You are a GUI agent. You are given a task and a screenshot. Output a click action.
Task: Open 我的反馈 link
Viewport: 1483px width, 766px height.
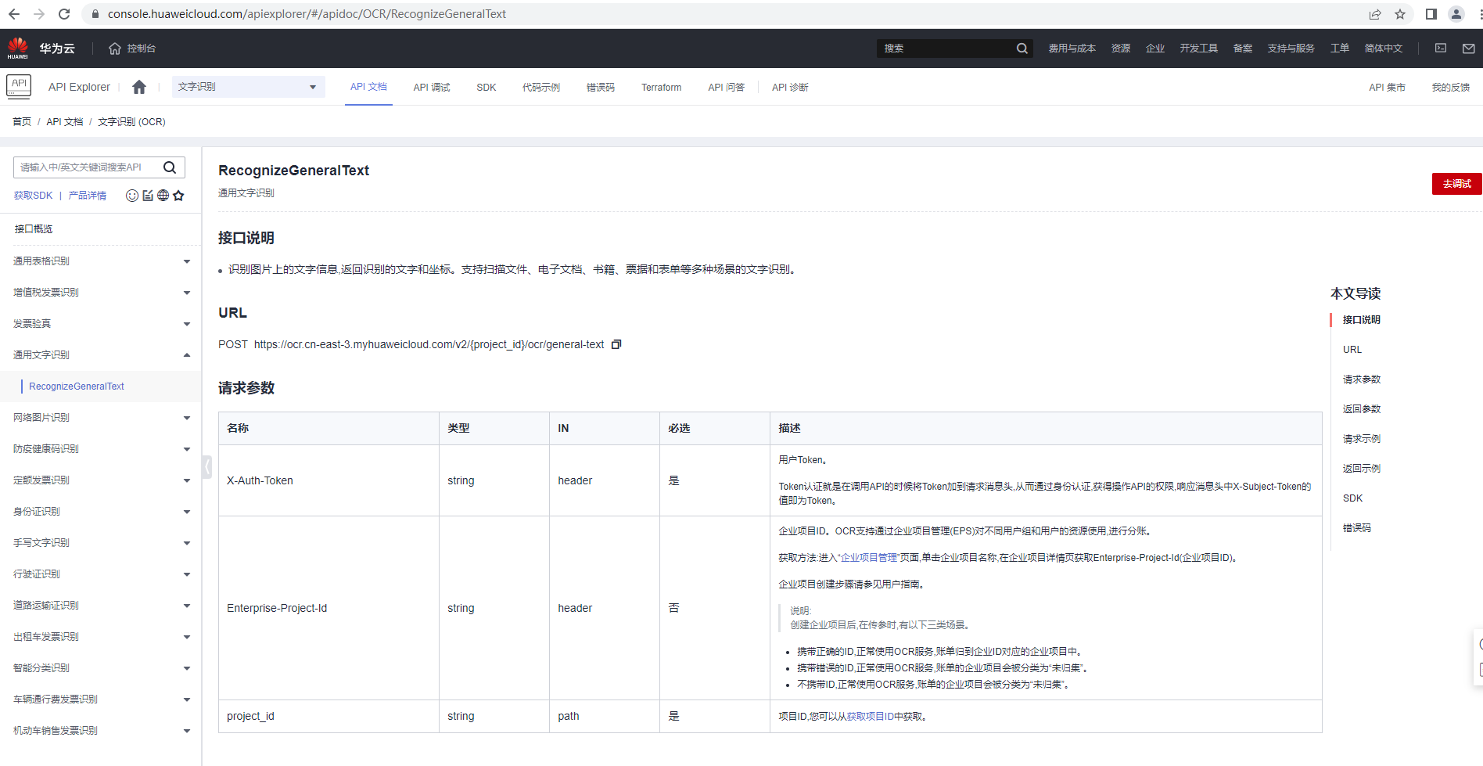point(1451,88)
